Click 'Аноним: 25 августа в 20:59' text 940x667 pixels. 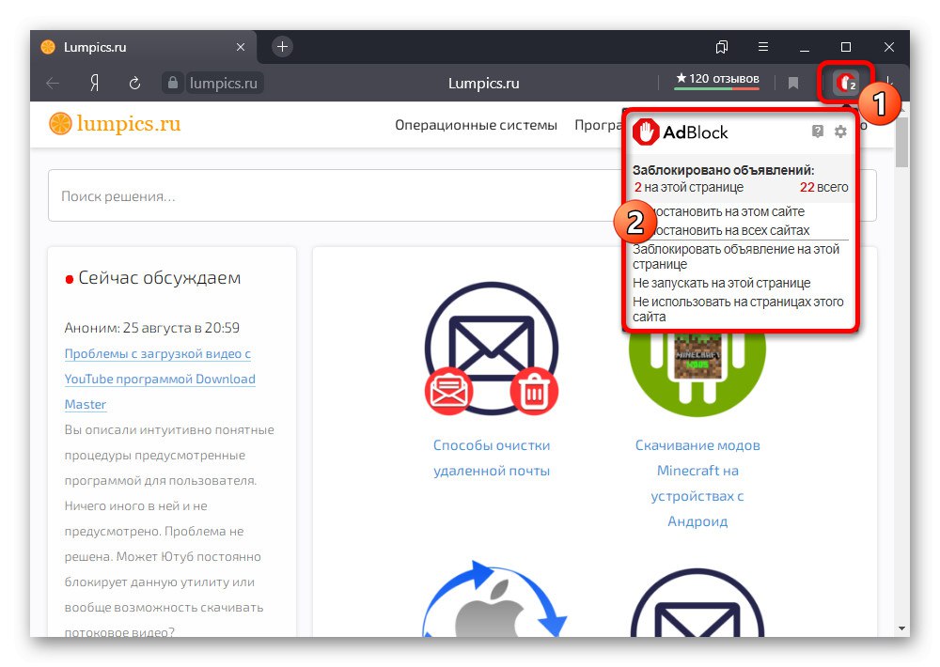pyautogui.click(x=151, y=328)
